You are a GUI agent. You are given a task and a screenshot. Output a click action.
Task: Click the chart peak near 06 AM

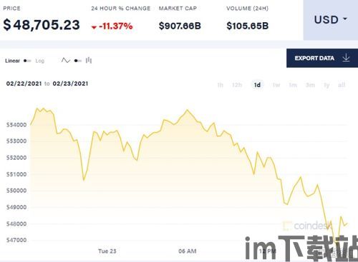click(x=187, y=110)
